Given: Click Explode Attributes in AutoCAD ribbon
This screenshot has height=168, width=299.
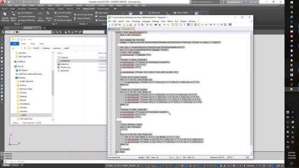Looking at the screenshot, I should pyautogui.click(x=5, y=16).
